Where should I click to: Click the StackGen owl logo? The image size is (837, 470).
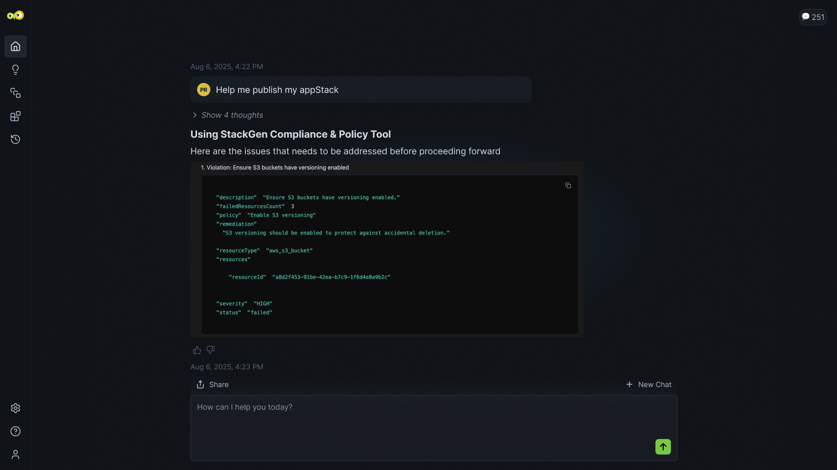15,15
